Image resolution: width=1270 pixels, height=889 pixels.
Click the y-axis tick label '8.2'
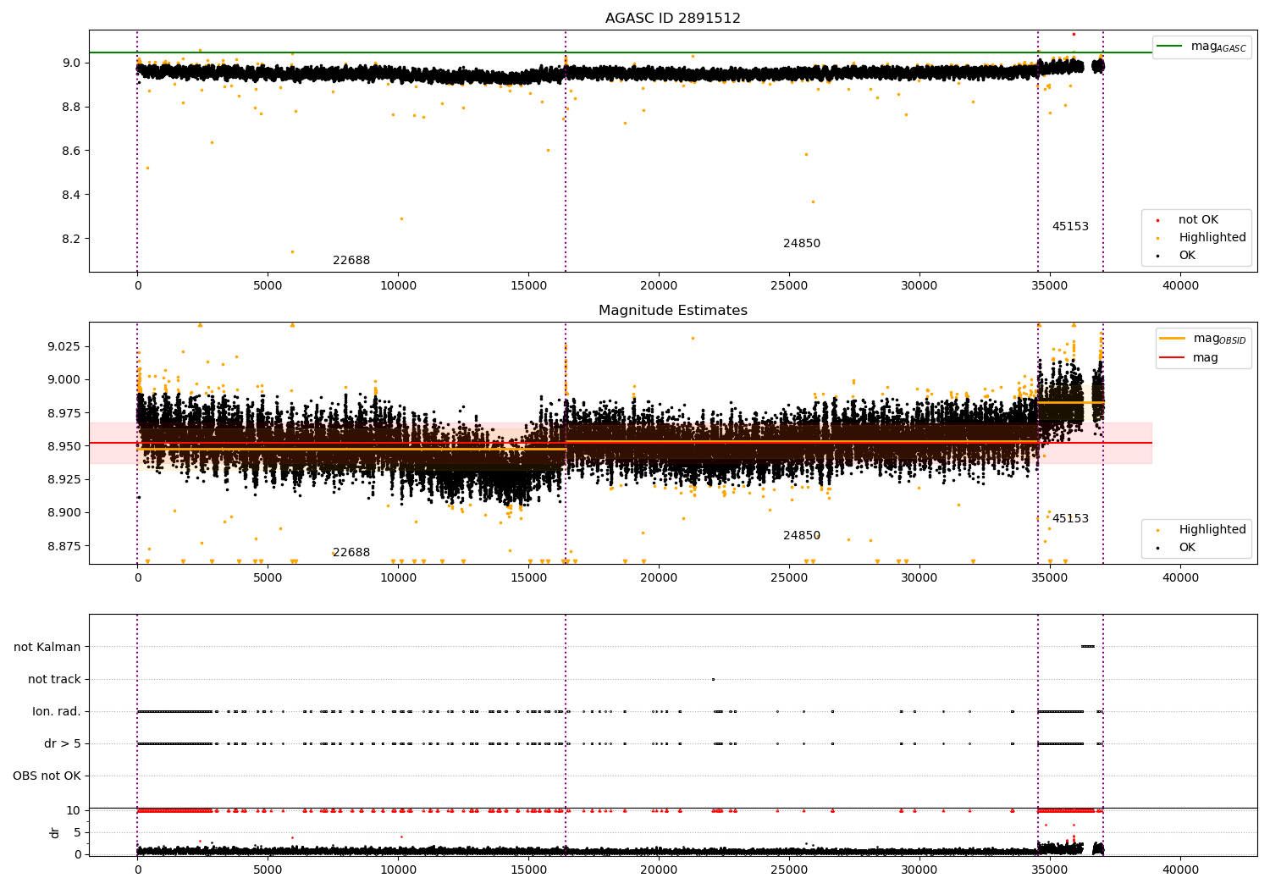72,239
